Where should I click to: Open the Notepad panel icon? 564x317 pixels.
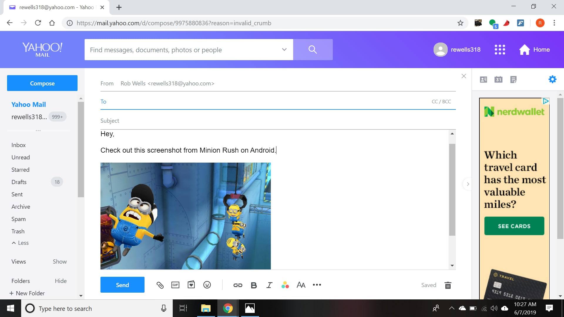(513, 80)
